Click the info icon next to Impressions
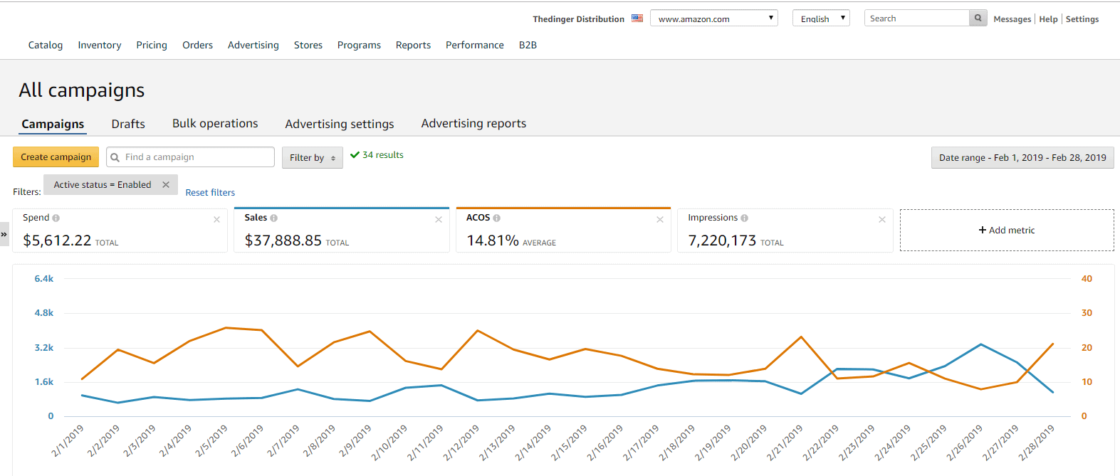Viewport: 1120px width, 476px height. coord(745,218)
